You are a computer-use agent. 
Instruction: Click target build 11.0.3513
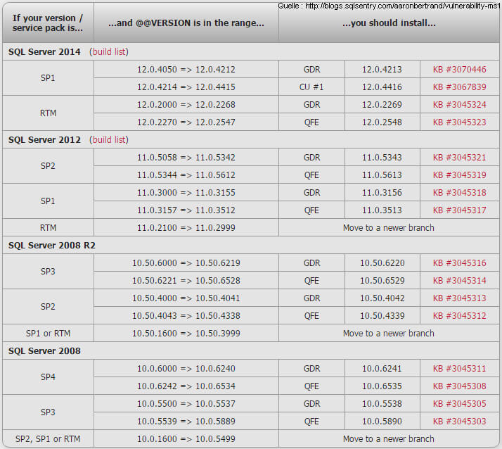tap(382, 210)
